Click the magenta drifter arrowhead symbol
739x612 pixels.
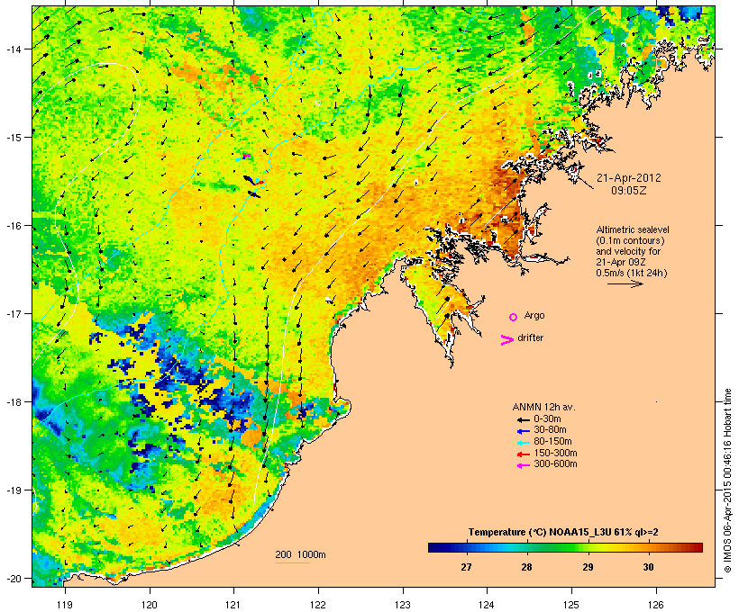pyautogui.click(x=506, y=340)
